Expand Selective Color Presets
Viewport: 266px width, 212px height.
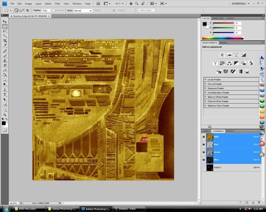pos(206,106)
